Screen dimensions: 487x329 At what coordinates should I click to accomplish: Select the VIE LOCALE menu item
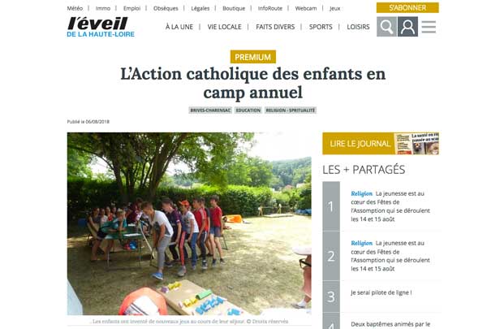tap(224, 27)
